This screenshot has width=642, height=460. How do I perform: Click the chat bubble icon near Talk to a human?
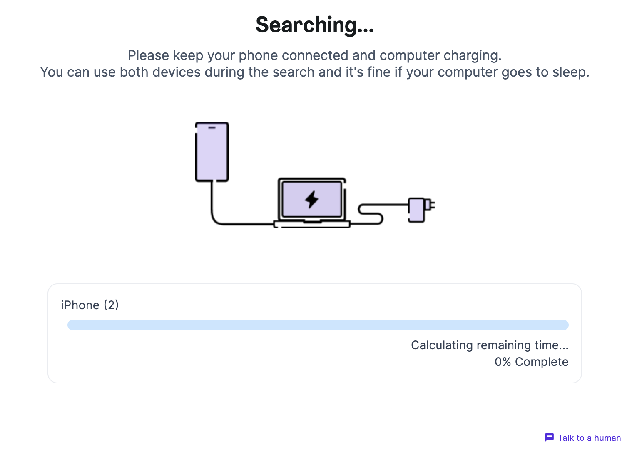coord(550,437)
